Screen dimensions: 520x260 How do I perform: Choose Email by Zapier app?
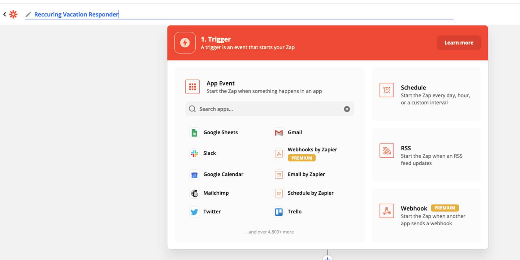(306, 175)
